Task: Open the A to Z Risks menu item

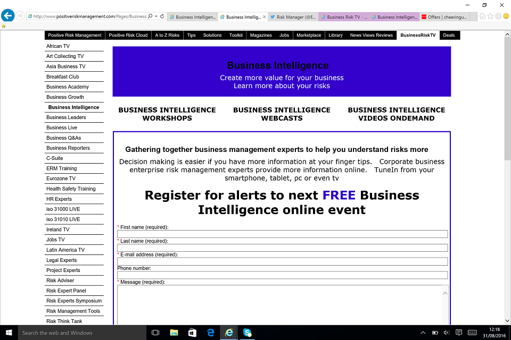Action: pos(167,35)
